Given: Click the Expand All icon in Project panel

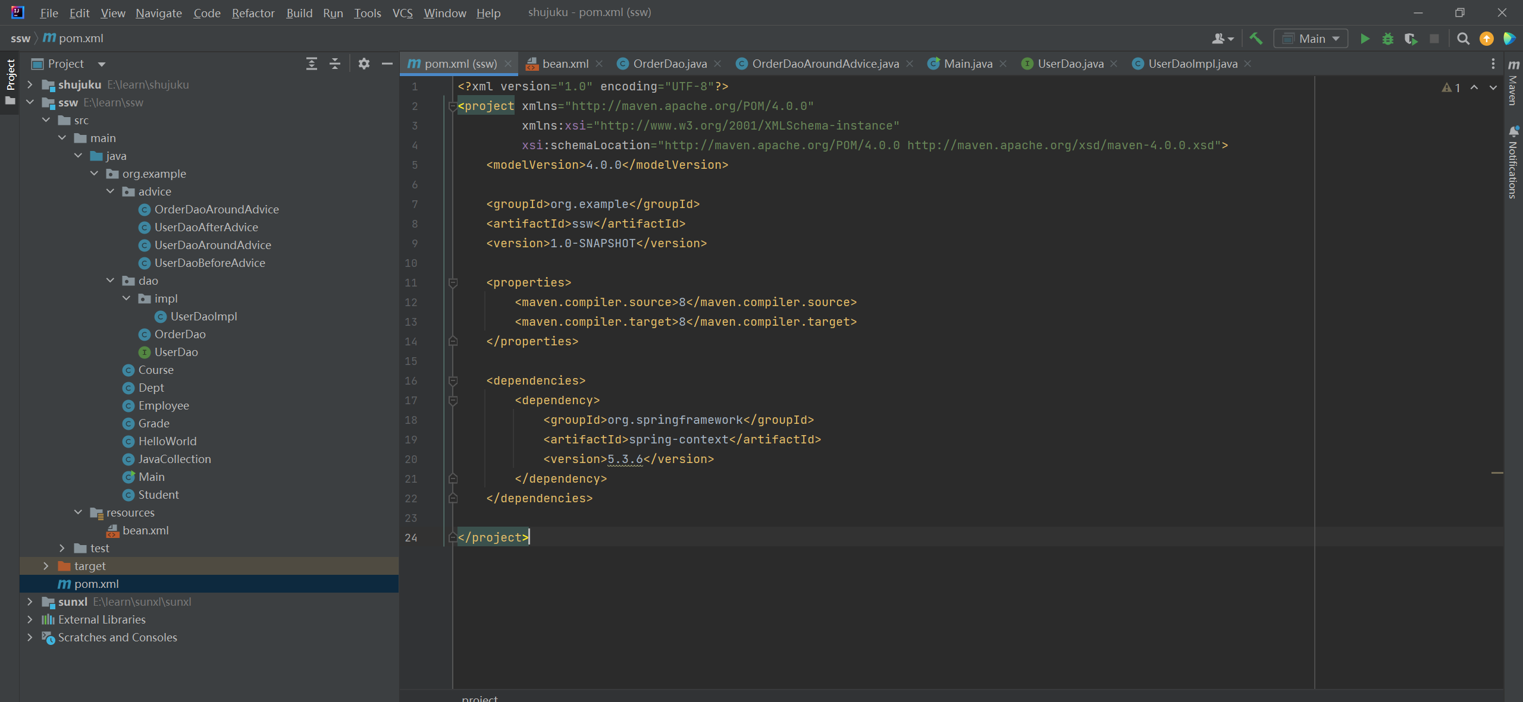Looking at the screenshot, I should [311, 64].
